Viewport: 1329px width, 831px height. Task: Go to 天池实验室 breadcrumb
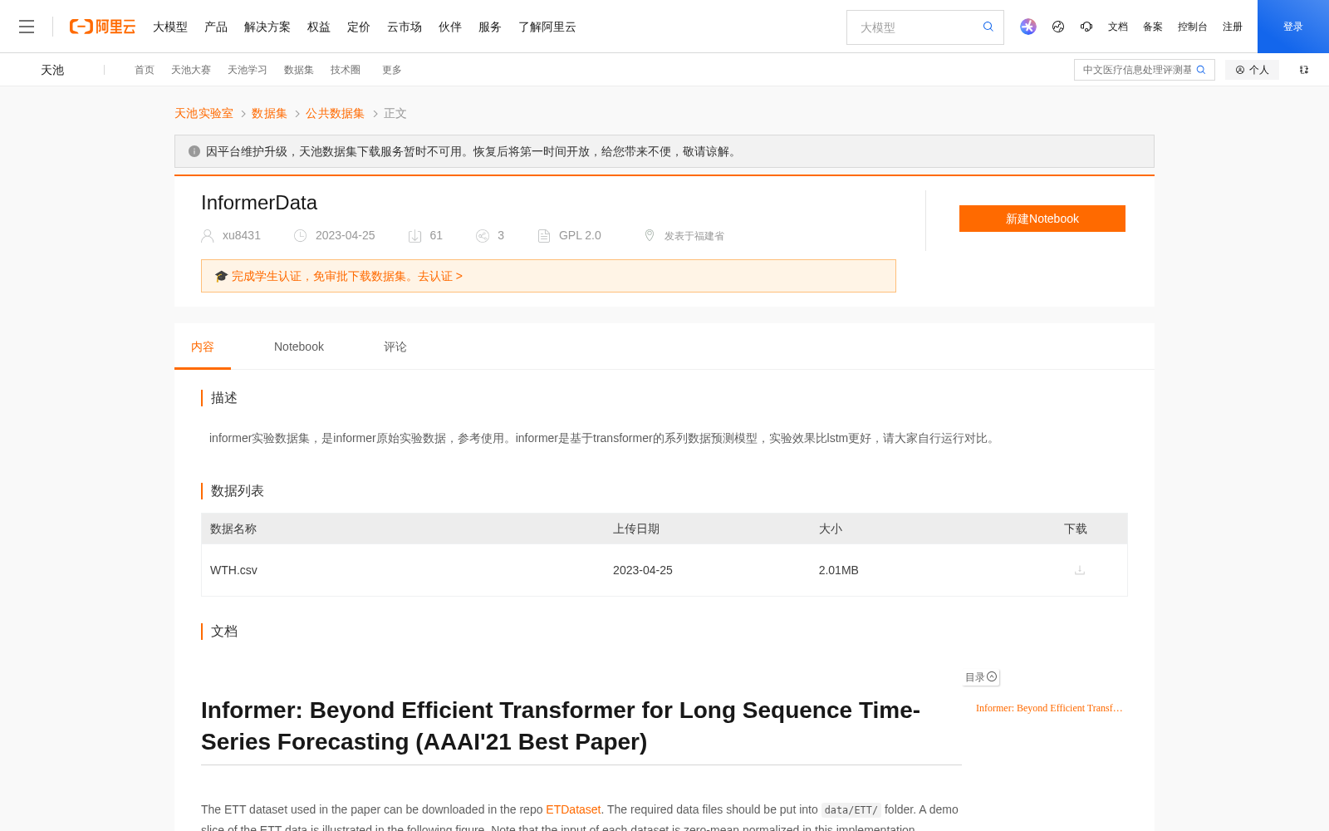coord(204,113)
